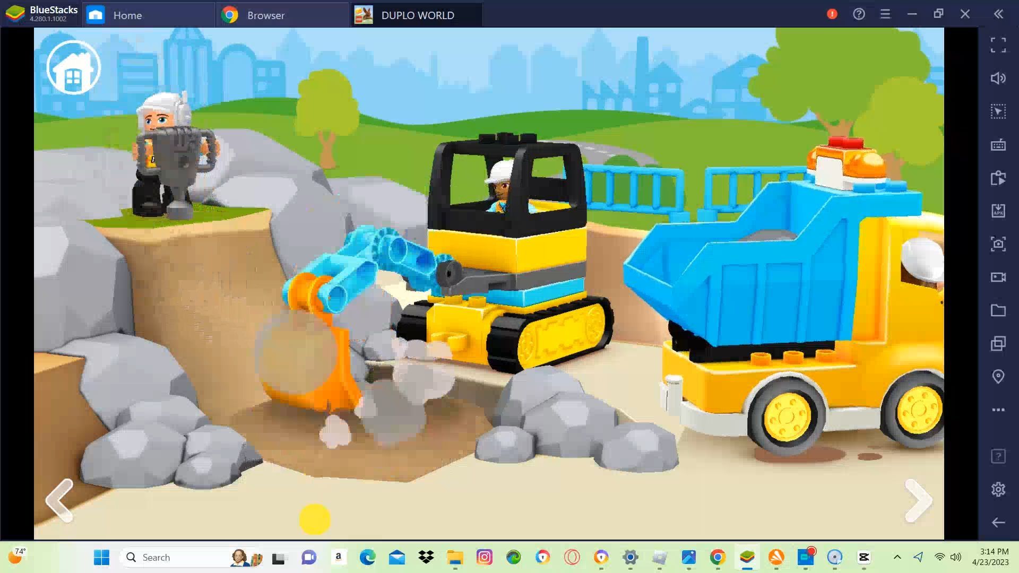Go to previous scene with left arrow
The image size is (1019, 573).
click(59, 500)
